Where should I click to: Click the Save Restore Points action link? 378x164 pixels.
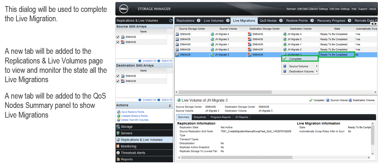133,112
